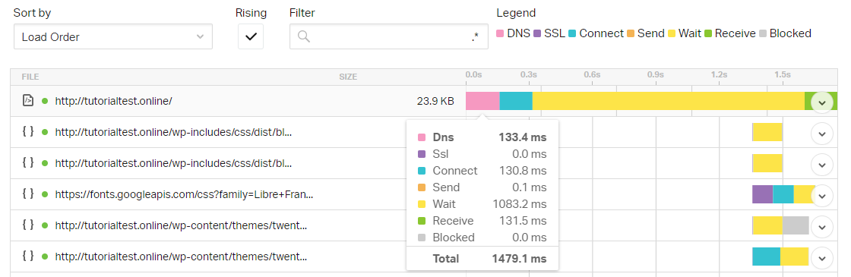Click the CSS braces icon beside fonts.googleapis.com
This screenshot has height=277, width=851.
tap(28, 194)
